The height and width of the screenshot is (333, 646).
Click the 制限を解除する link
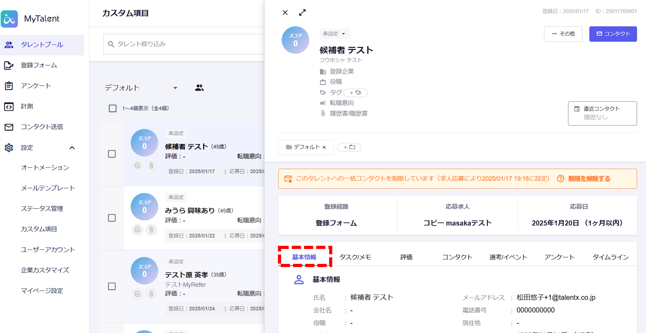point(589,178)
